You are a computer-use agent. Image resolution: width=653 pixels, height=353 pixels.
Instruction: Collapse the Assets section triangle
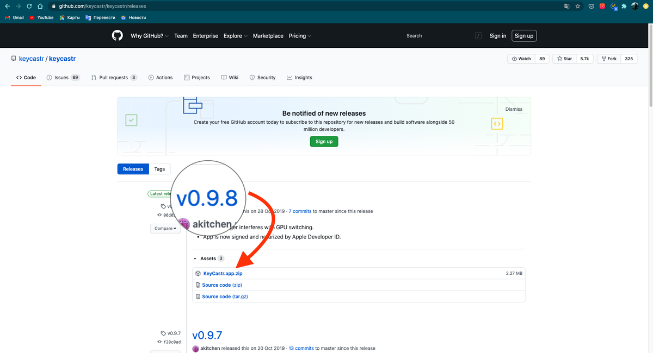click(195, 259)
